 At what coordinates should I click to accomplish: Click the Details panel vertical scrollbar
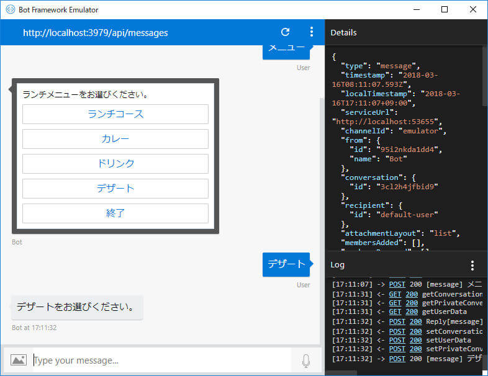click(485, 76)
